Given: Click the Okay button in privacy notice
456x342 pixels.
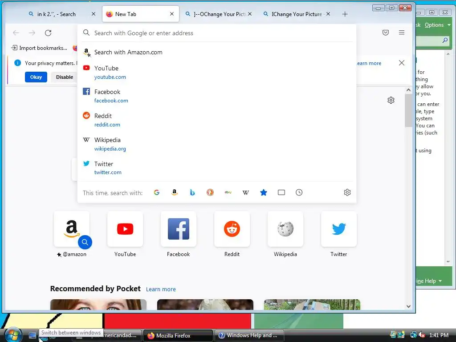Looking at the screenshot, I should [36, 77].
